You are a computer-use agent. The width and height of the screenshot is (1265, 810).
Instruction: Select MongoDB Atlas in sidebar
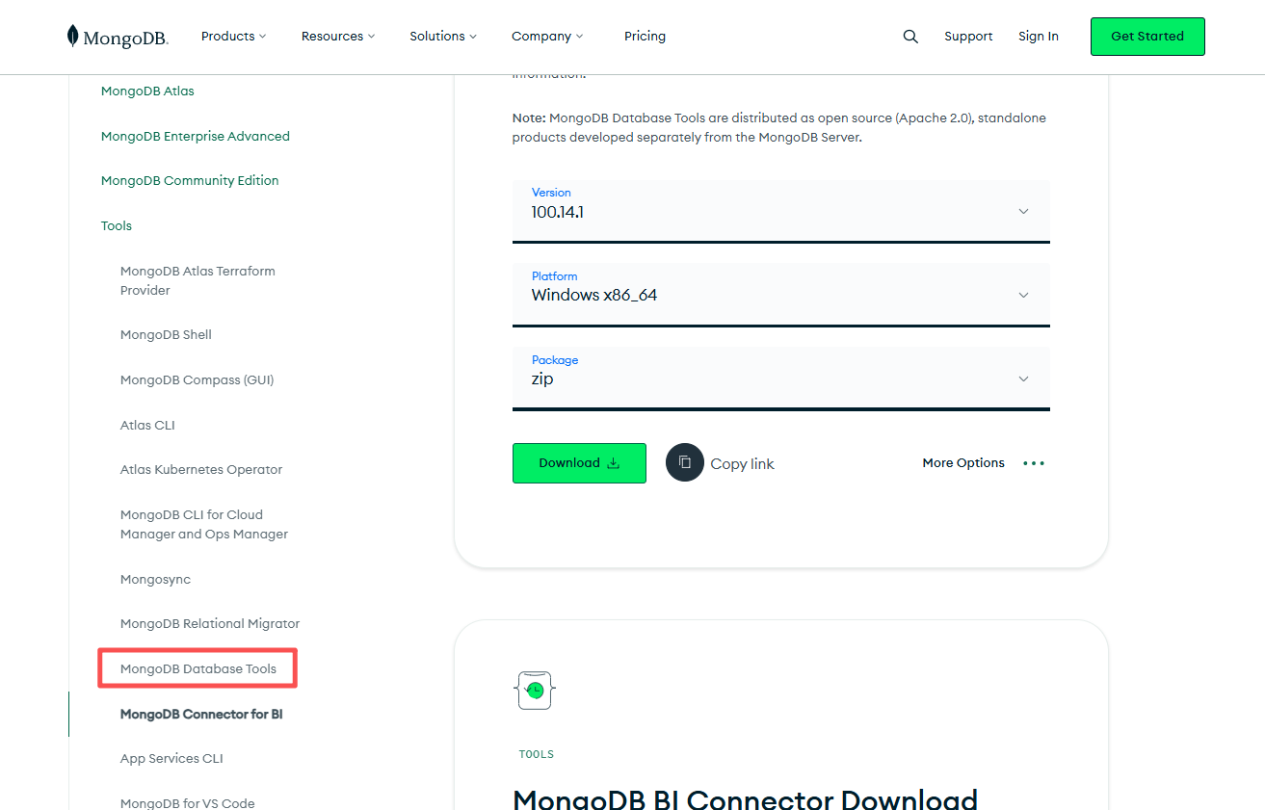pyautogui.click(x=147, y=91)
